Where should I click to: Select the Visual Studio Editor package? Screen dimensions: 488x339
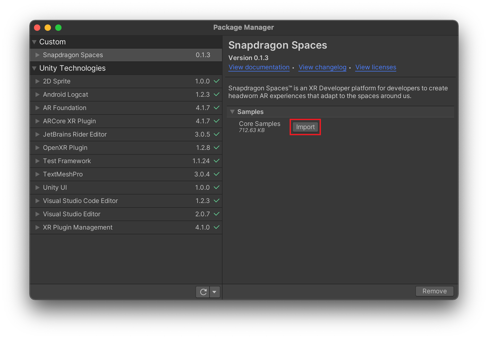tap(126, 214)
